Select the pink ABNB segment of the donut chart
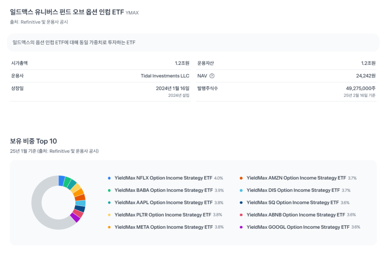Image resolution: width=382 pixels, height=257 pixels. [78, 213]
